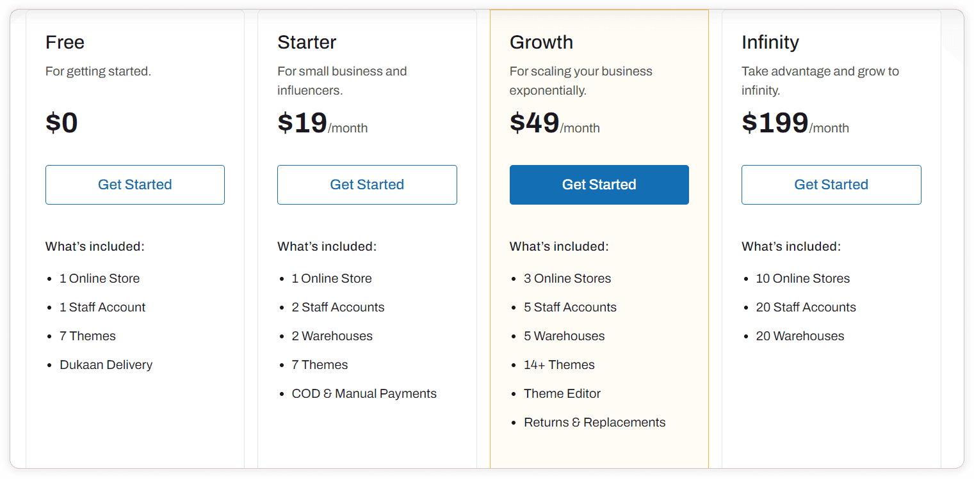Click the $0 price text
This screenshot has width=974, height=479.
click(x=61, y=122)
